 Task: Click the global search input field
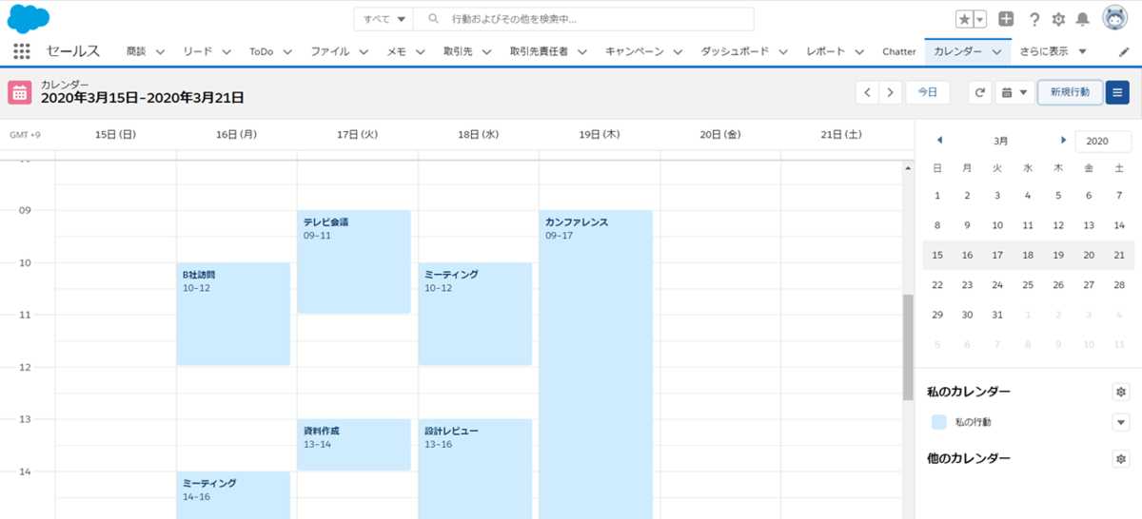click(584, 19)
